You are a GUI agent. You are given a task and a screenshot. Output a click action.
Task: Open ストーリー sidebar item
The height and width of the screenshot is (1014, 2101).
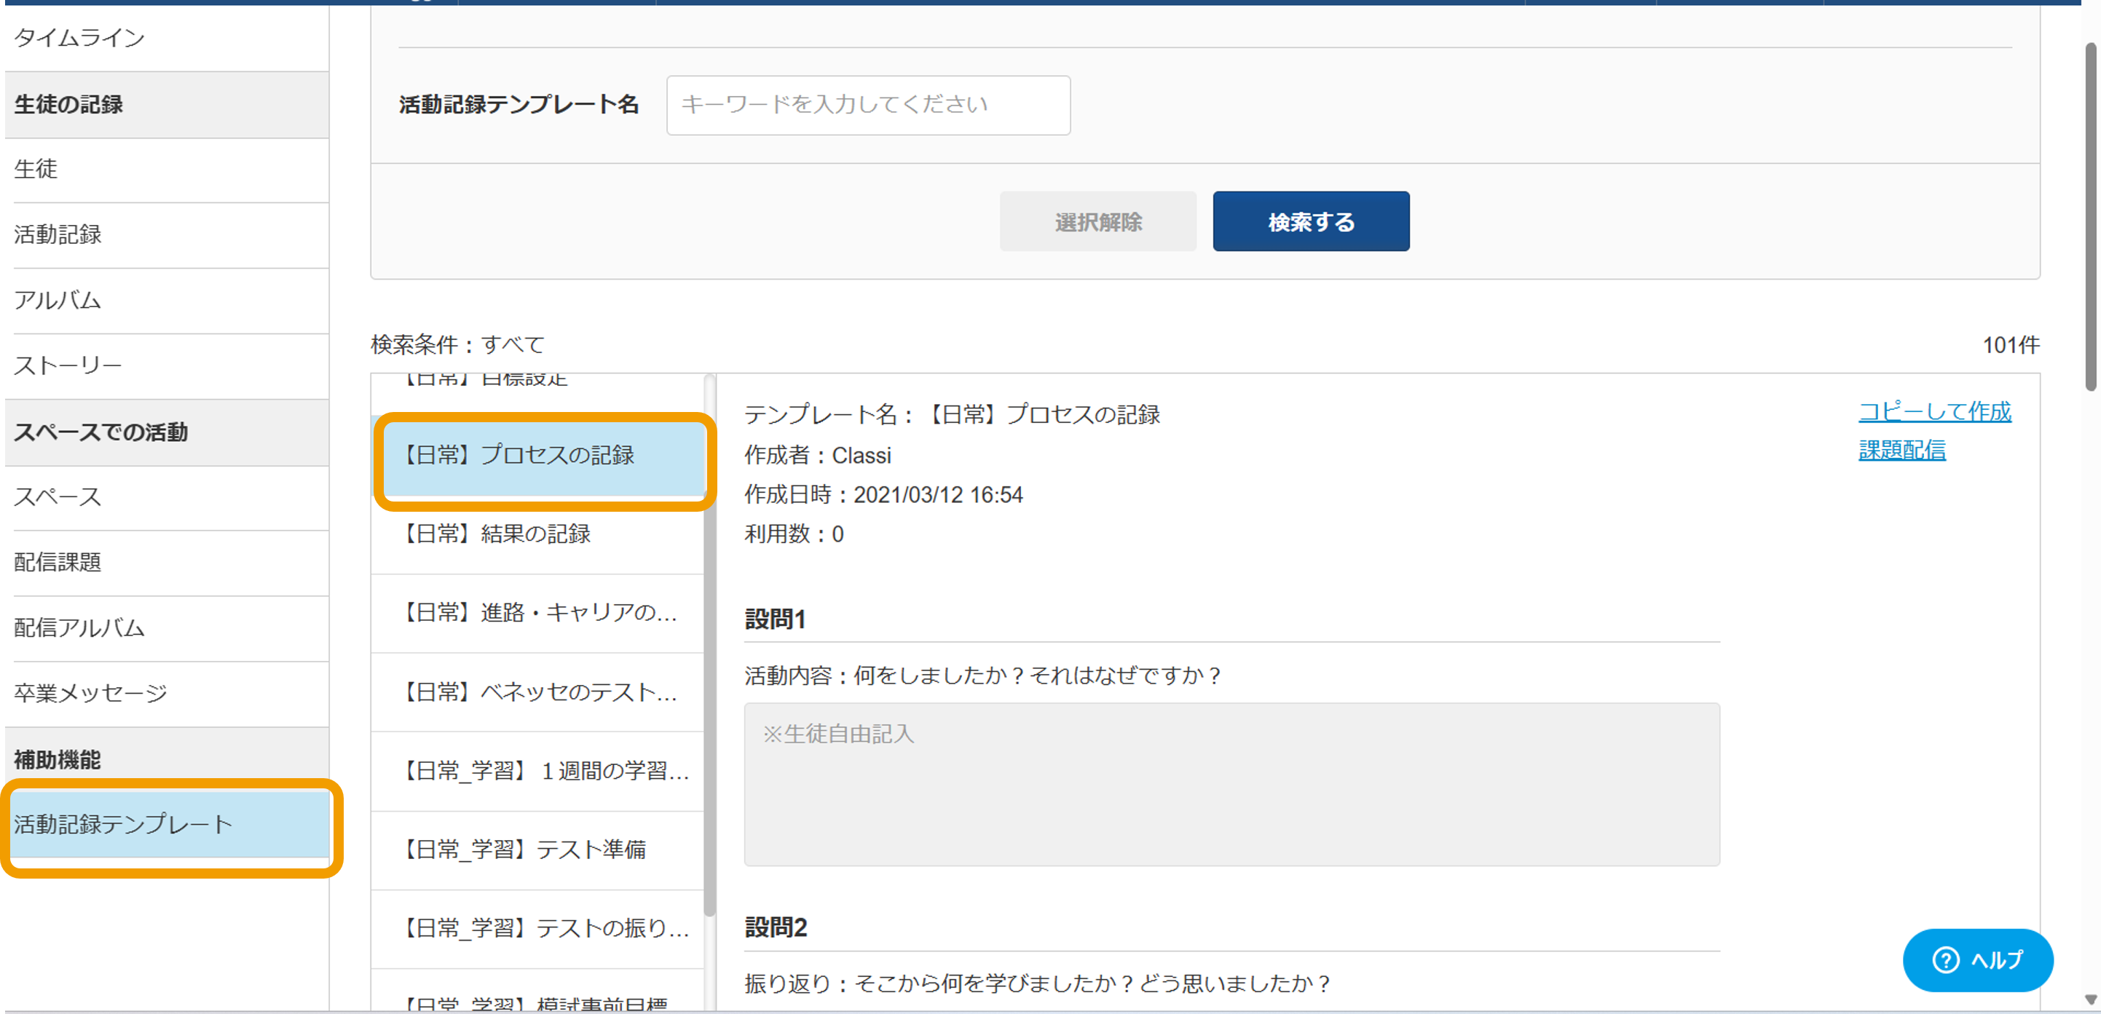166,365
